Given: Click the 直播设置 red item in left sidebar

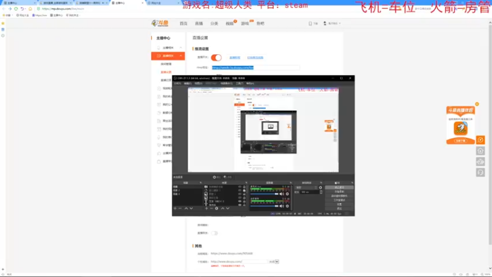Looking at the screenshot, I should pyautogui.click(x=166, y=72).
